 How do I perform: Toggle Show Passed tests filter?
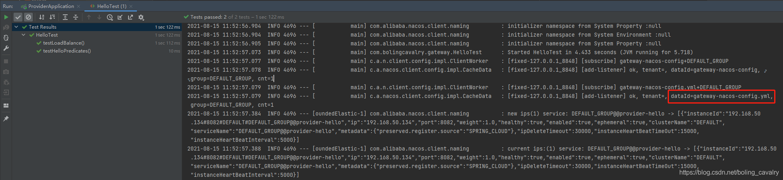pyautogui.click(x=18, y=17)
